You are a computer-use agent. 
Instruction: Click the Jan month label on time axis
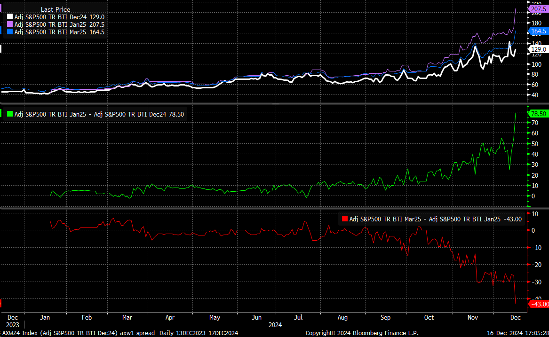tap(45, 317)
